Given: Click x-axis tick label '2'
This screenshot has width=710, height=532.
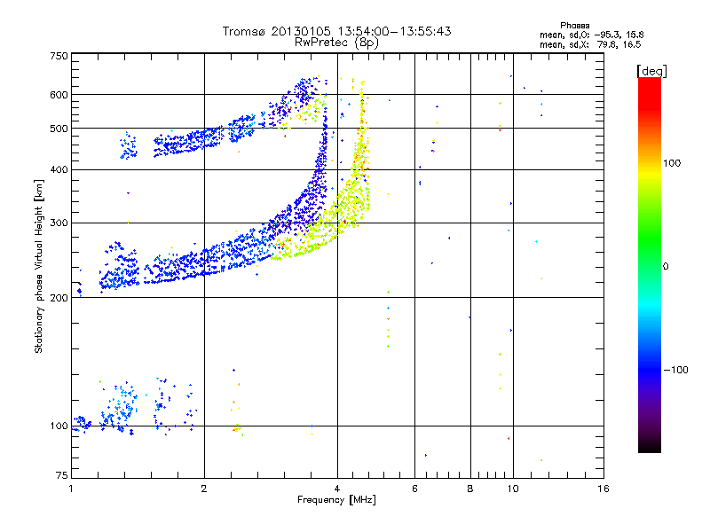Looking at the screenshot, I should coord(204,489).
